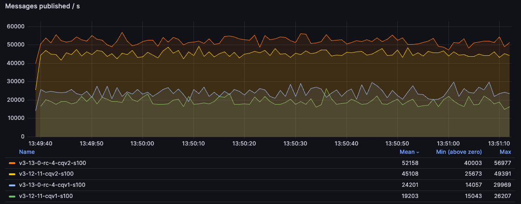Click the blue swatch for v3-13-0-rc-4-cqv1-s100

[13, 185]
